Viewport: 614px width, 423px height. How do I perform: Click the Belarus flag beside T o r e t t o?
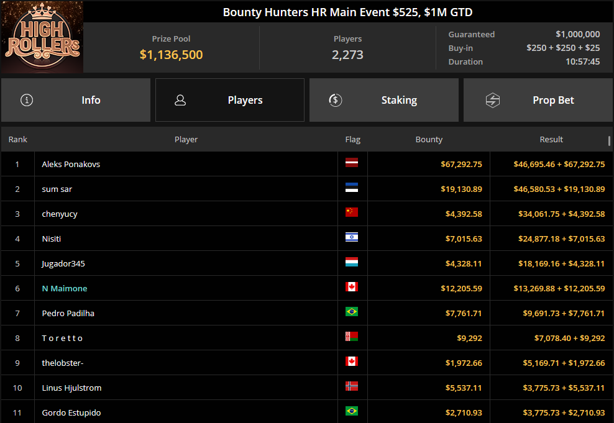(x=352, y=338)
